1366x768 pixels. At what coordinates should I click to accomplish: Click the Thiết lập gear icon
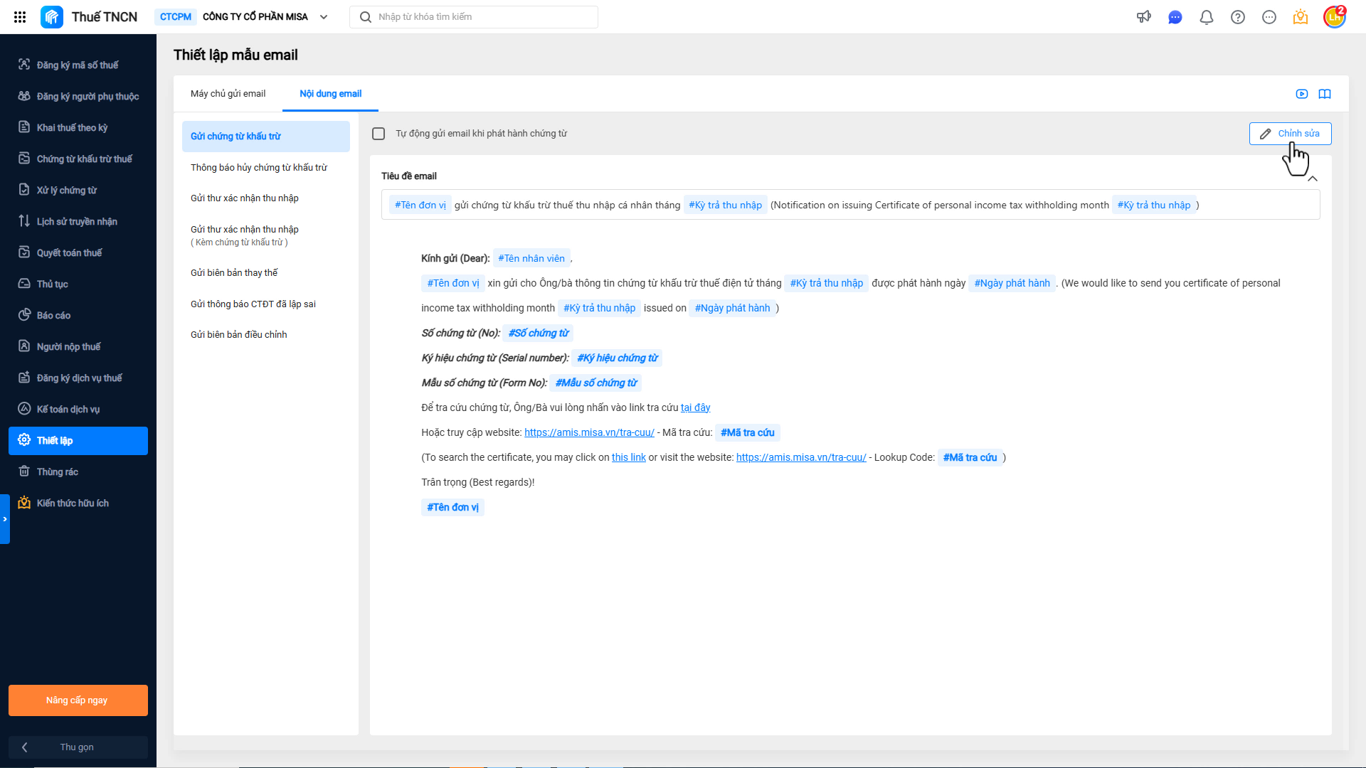[24, 440]
